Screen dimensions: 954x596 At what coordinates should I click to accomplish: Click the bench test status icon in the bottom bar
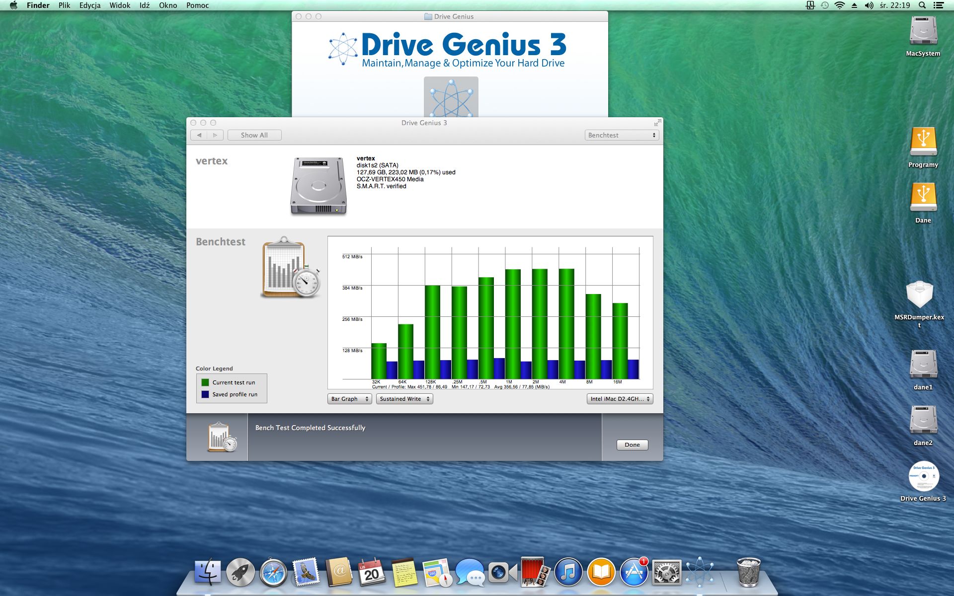(x=222, y=437)
